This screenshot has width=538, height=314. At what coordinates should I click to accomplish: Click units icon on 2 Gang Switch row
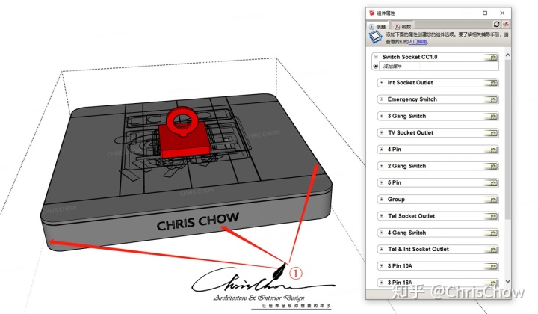(x=492, y=166)
